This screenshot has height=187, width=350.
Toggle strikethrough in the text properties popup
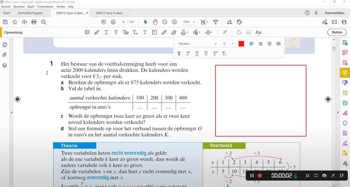pos(206,54)
